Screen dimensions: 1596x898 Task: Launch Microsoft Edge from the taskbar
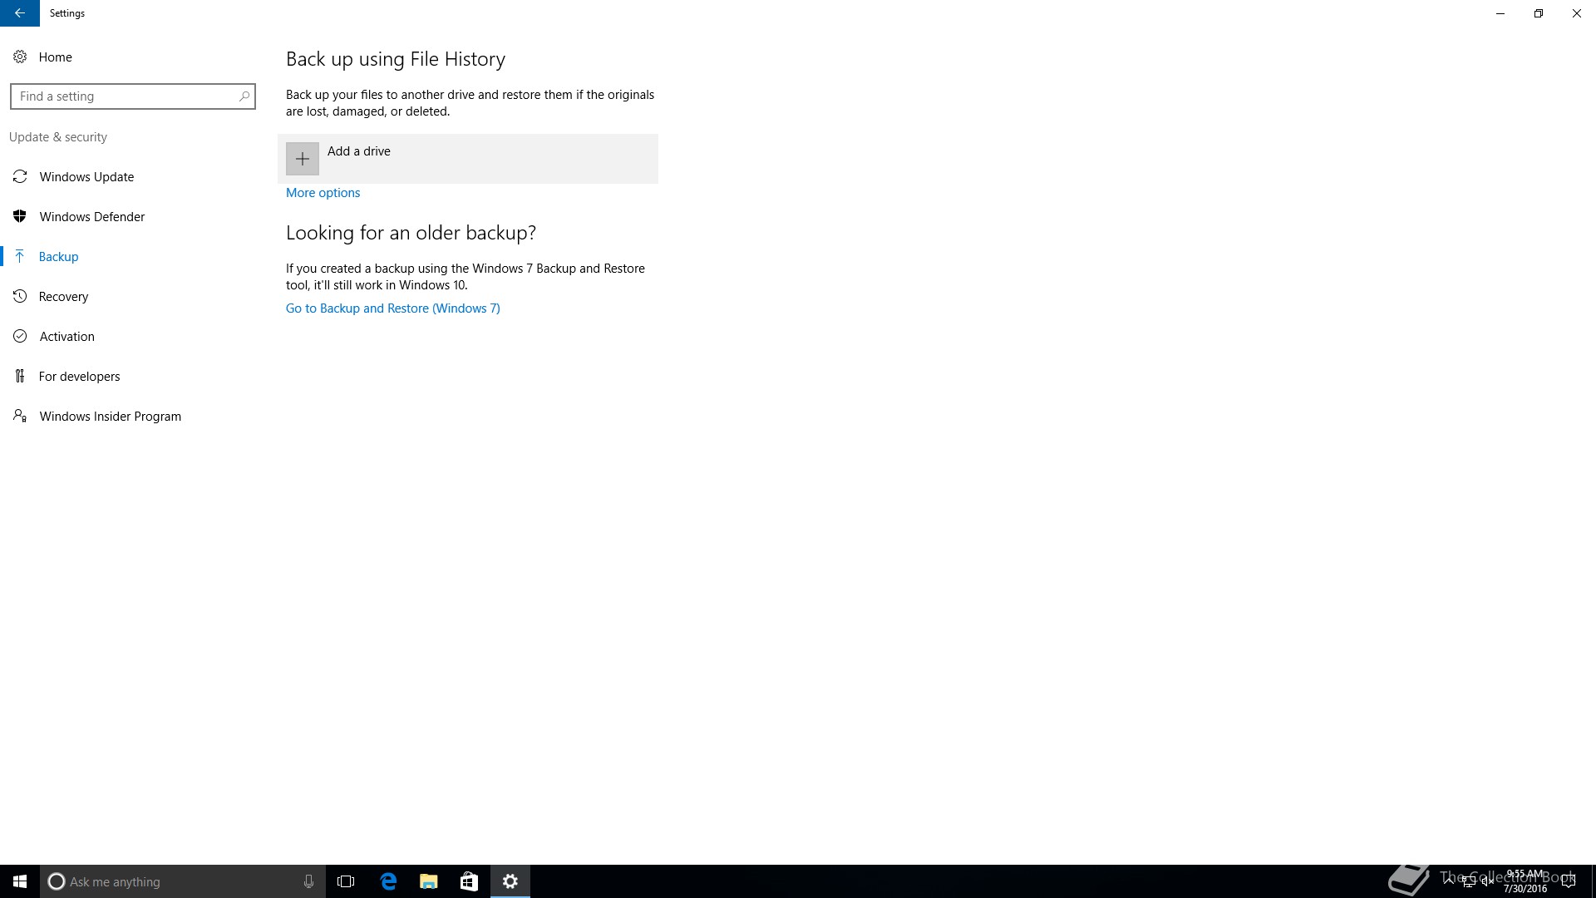(x=388, y=881)
